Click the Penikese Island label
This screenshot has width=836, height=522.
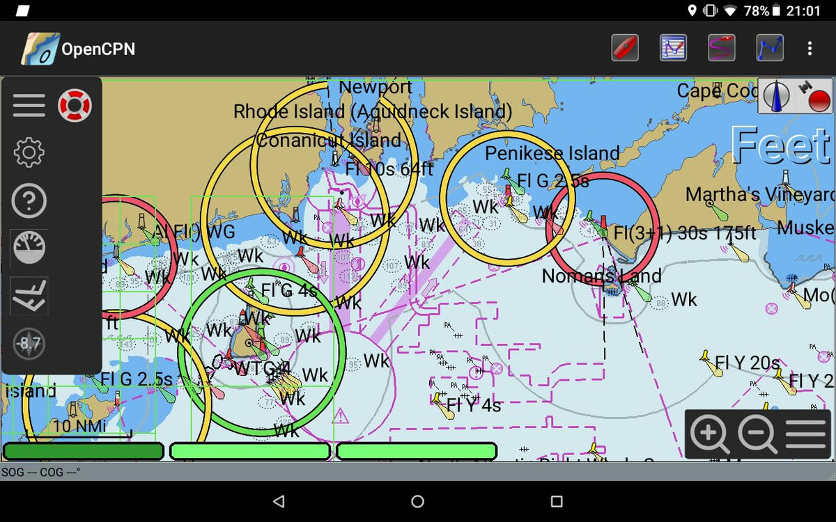pos(552,153)
